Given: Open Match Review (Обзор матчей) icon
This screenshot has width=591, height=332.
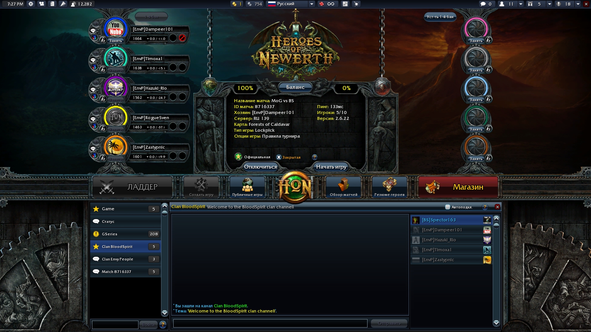Looking at the screenshot, I should [x=344, y=187].
